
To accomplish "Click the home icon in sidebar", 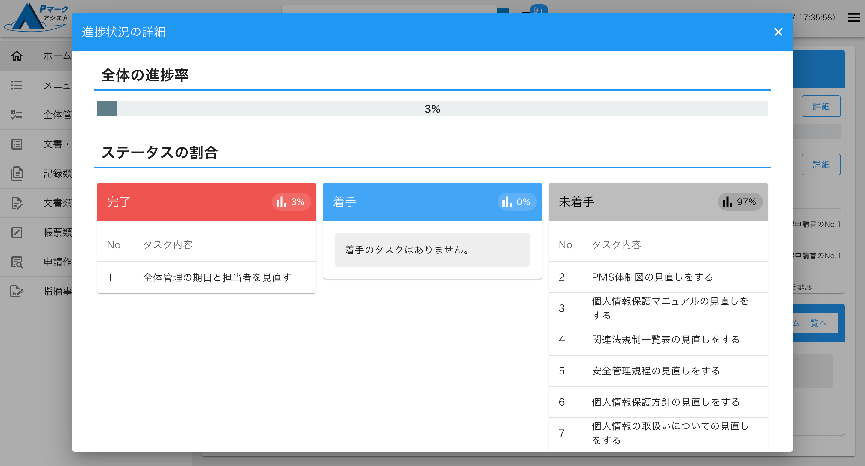I will [17, 56].
